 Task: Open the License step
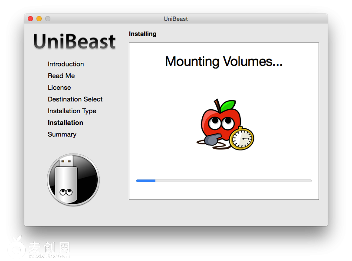59,88
